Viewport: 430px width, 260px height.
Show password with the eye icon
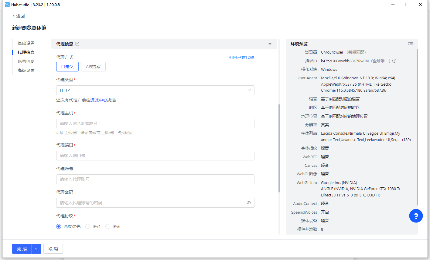pyautogui.click(x=249, y=203)
